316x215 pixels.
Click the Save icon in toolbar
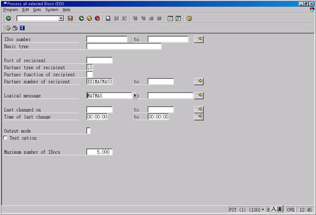click(70, 18)
